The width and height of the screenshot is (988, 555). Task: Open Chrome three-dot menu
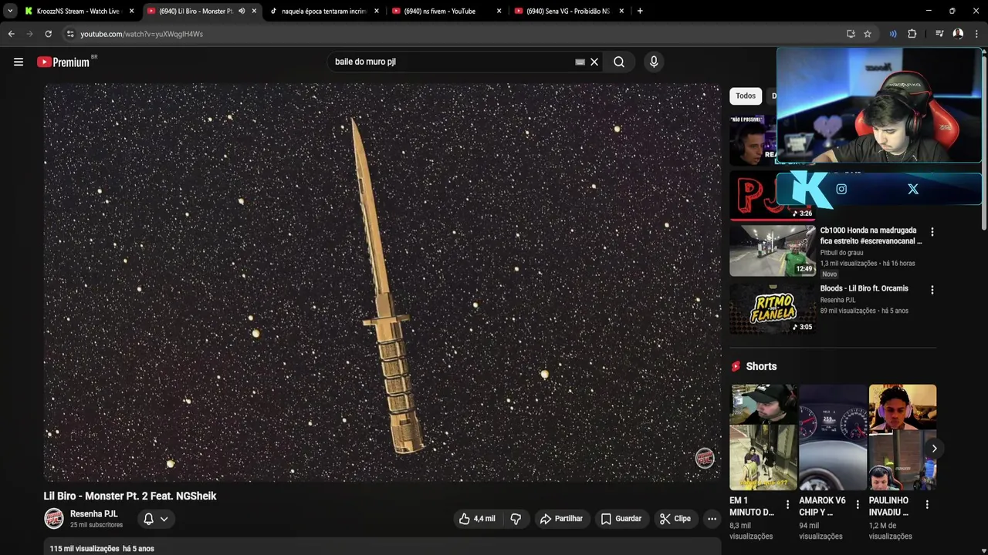(976, 34)
